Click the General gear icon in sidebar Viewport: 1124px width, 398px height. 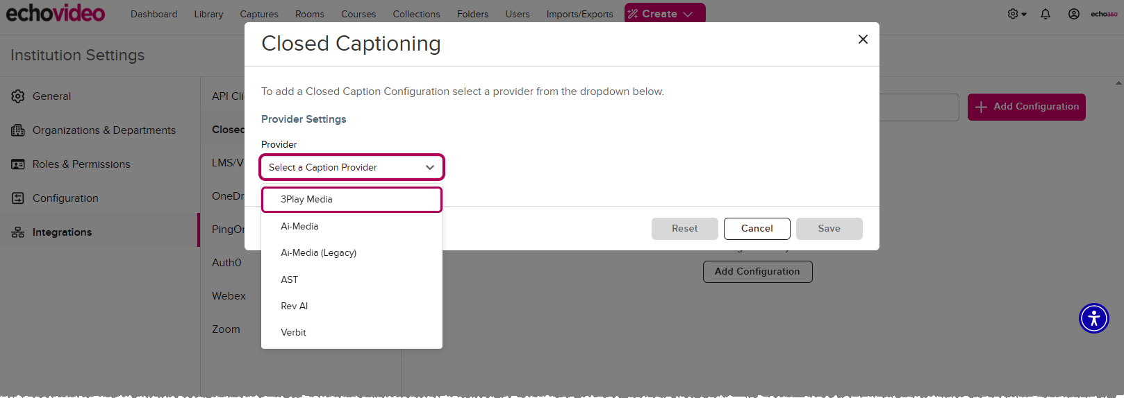tap(18, 96)
